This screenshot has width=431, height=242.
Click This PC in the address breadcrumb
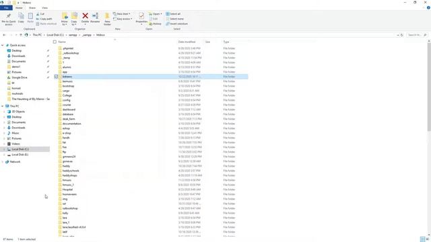click(x=37, y=35)
